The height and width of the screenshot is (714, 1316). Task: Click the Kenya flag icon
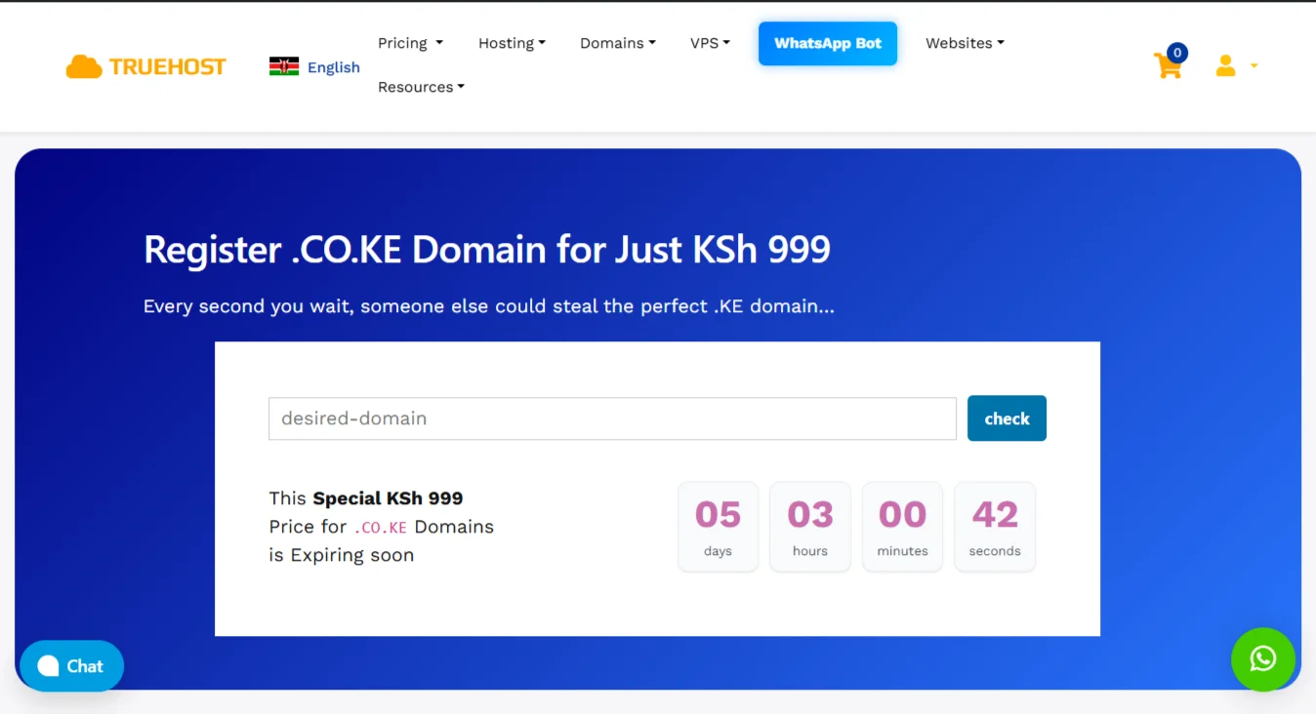(284, 66)
